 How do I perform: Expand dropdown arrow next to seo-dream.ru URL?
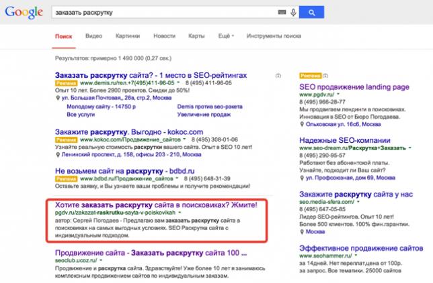coord(410,148)
